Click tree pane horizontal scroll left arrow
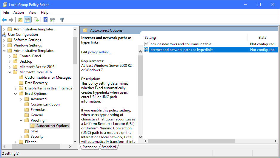 click(4, 147)
